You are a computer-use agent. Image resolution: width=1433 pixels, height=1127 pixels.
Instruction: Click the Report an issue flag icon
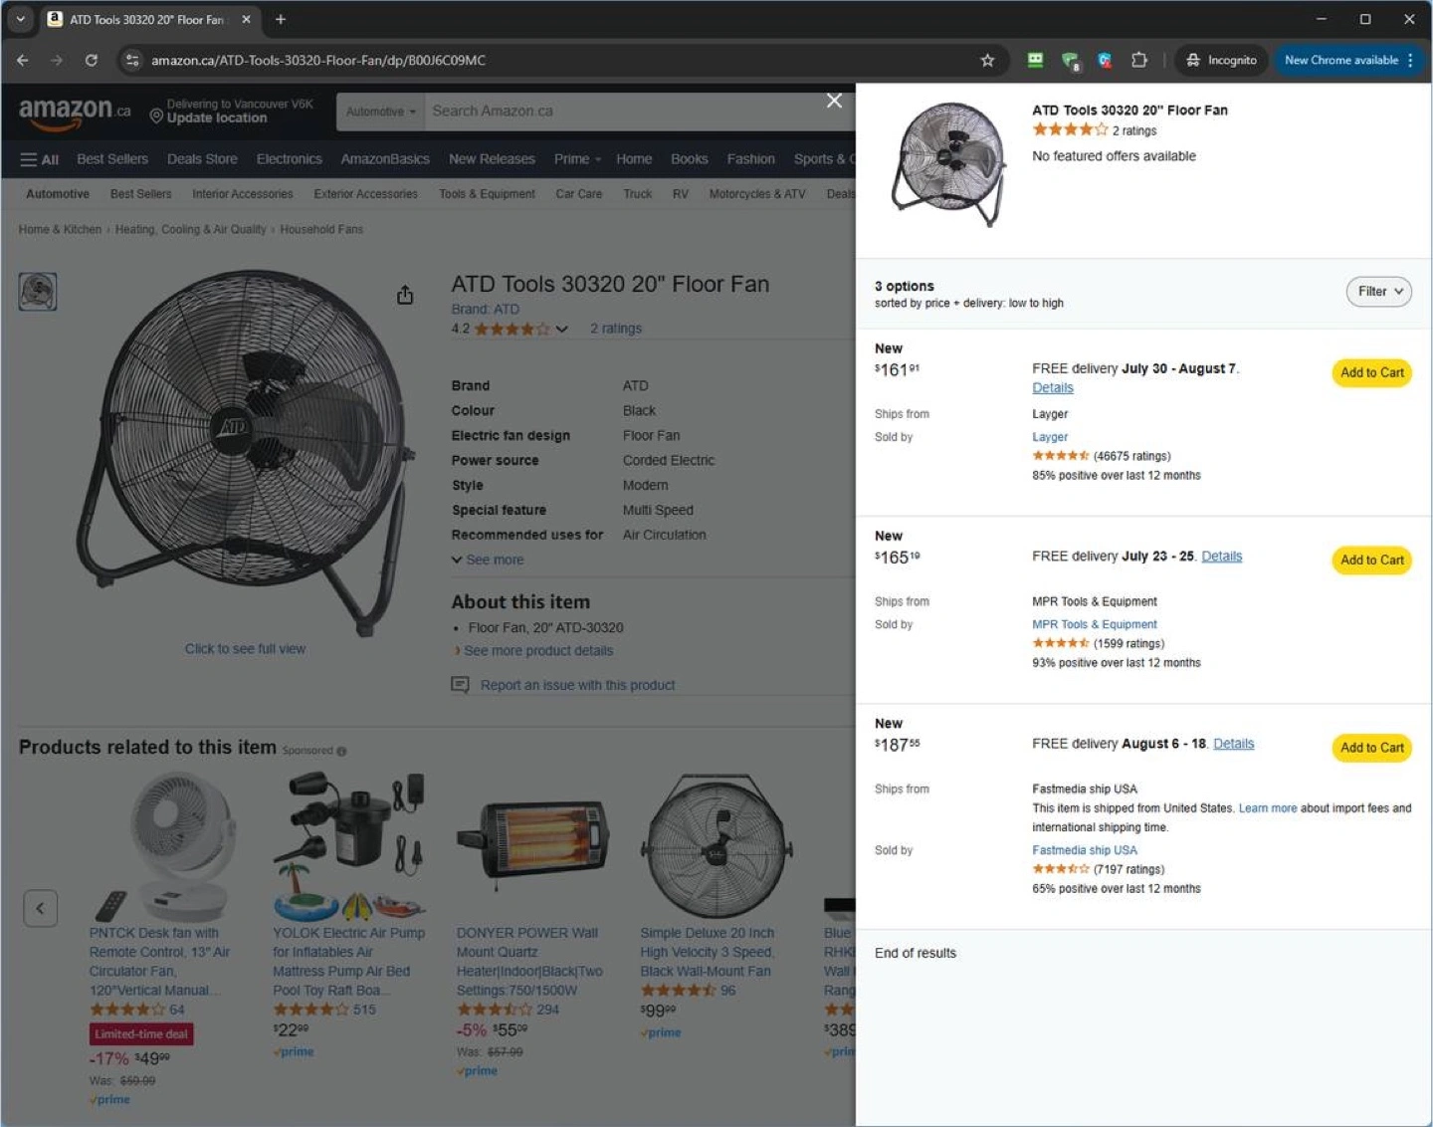tap(460, 685)
